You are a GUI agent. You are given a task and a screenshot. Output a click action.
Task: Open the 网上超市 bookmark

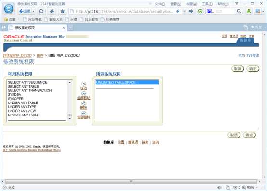(89, 20)
